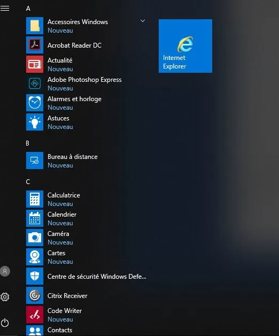
Task: Click the Caméra label
Action: pyautogui.click(x=58, y=234)
